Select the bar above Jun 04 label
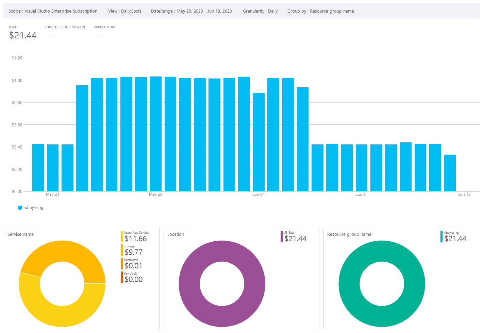Screen dimensions: 483x333 pos(259,142)
